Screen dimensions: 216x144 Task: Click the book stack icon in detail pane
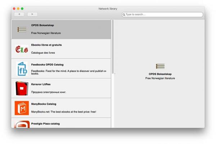[x=160, y=66]
